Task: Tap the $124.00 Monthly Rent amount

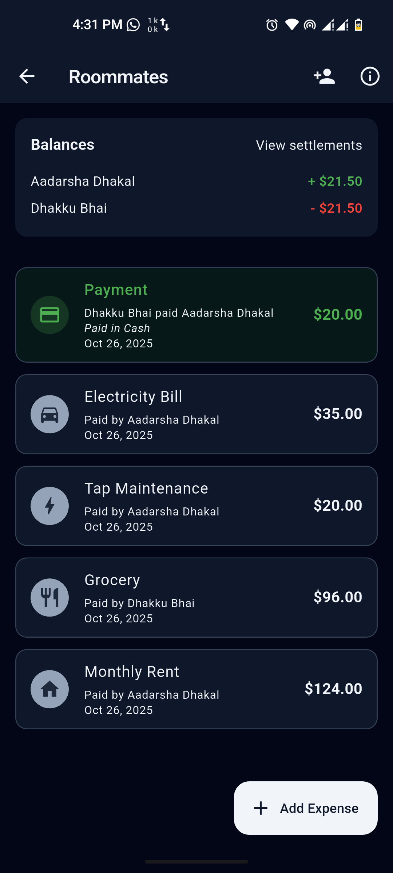Action: point(333,689)
